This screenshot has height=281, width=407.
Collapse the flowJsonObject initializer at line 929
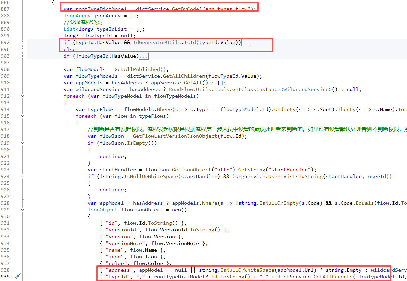22,210
